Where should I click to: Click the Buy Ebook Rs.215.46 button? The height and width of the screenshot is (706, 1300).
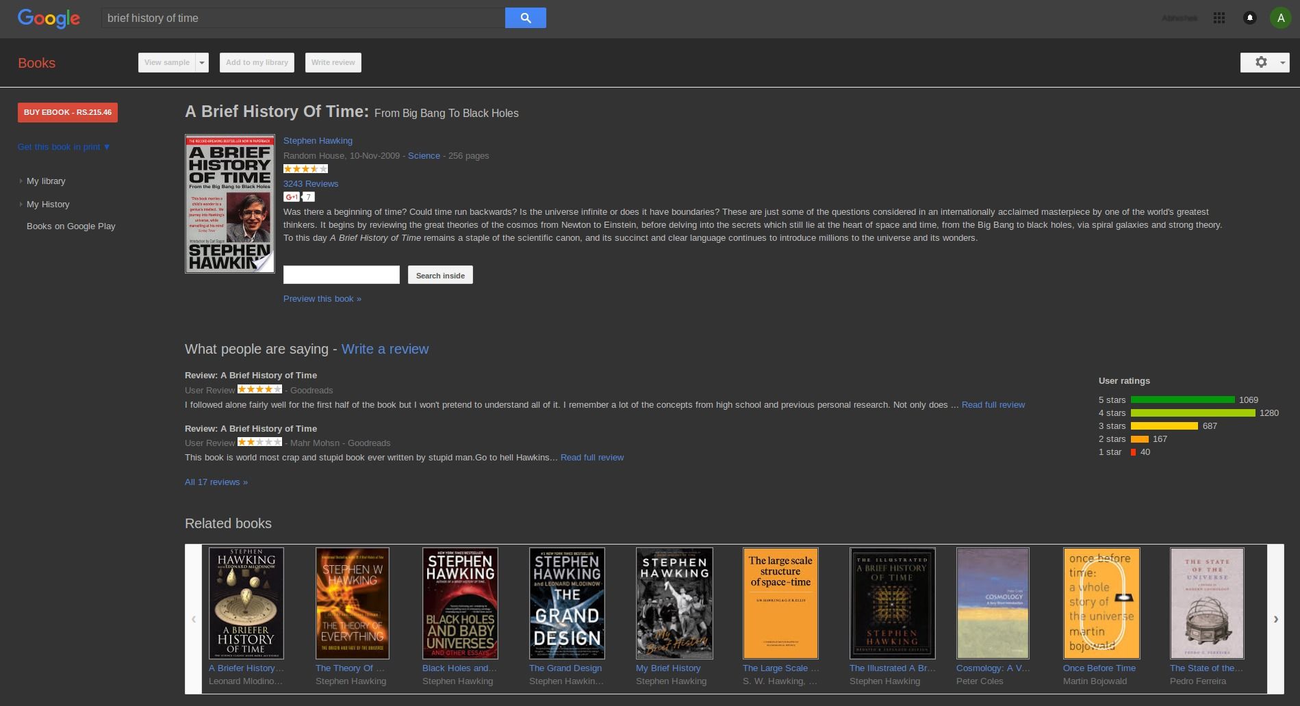68,112
